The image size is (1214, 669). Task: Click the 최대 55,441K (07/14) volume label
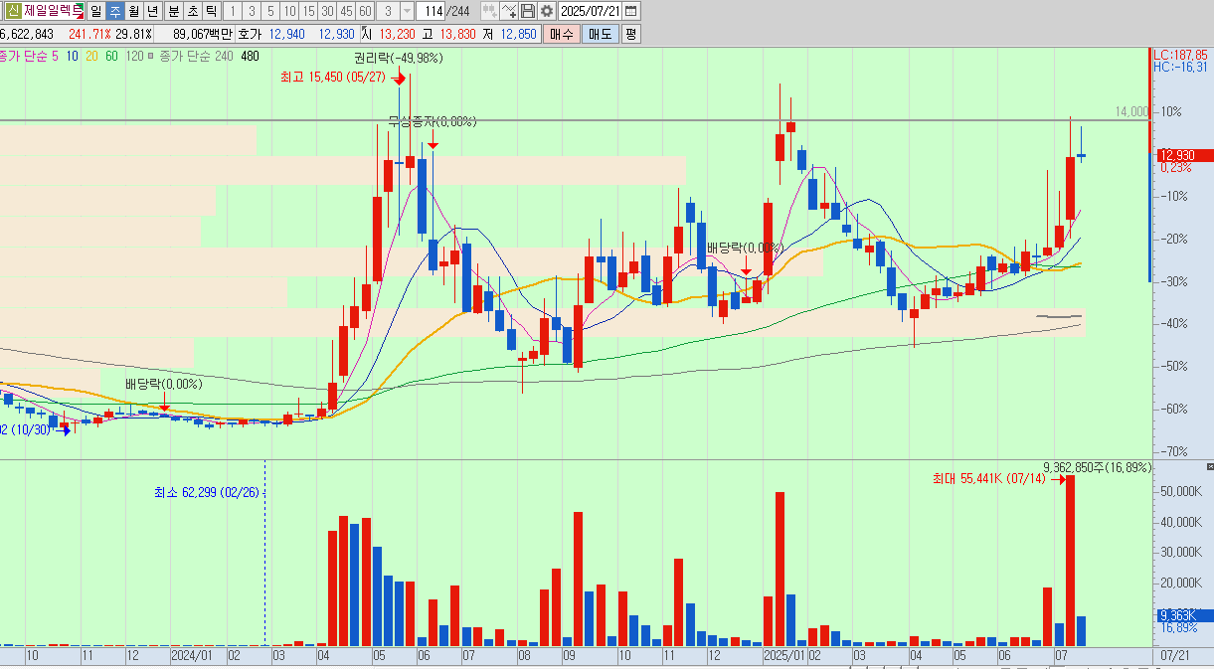(987, 479)
